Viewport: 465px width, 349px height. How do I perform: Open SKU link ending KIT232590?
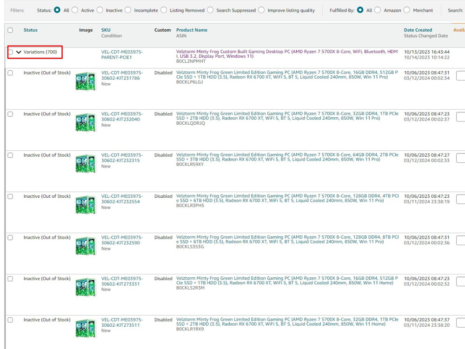point(122,240)
